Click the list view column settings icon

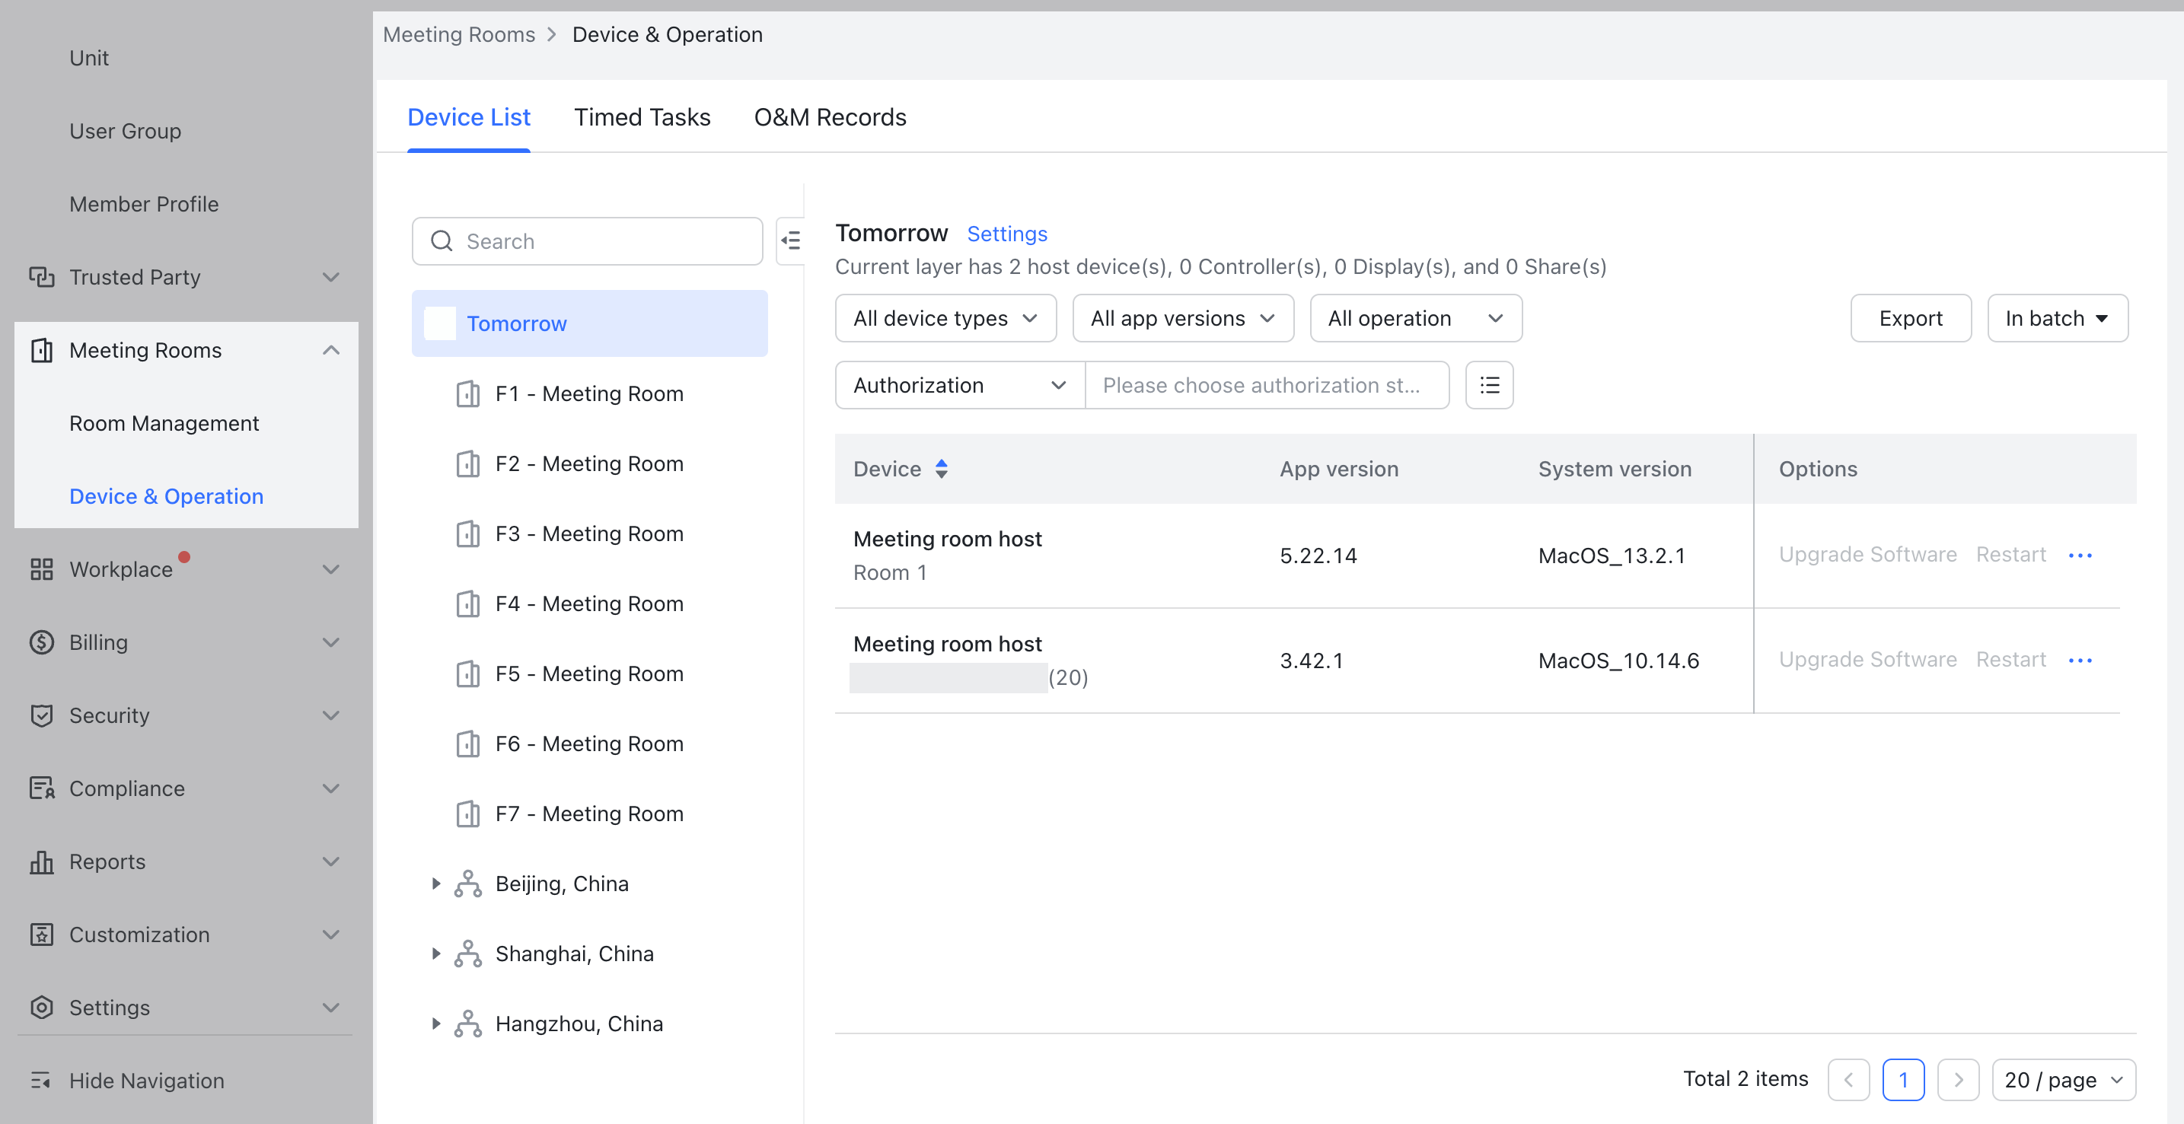tap(1489, 385)
